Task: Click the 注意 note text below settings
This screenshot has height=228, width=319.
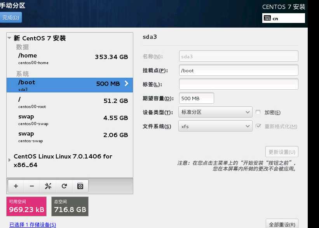Action: 237,166
